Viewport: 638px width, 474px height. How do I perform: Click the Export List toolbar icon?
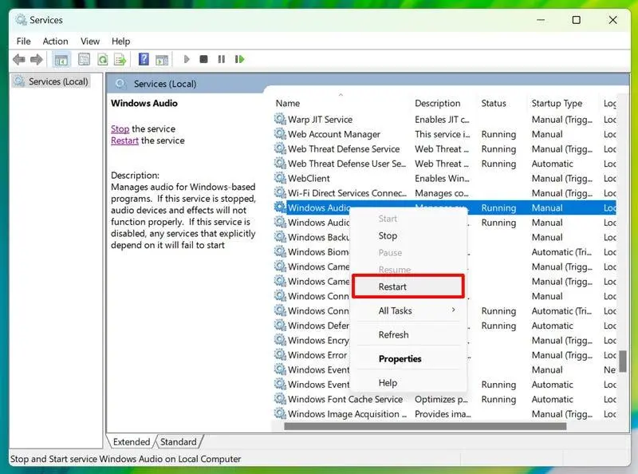point(120,60)
